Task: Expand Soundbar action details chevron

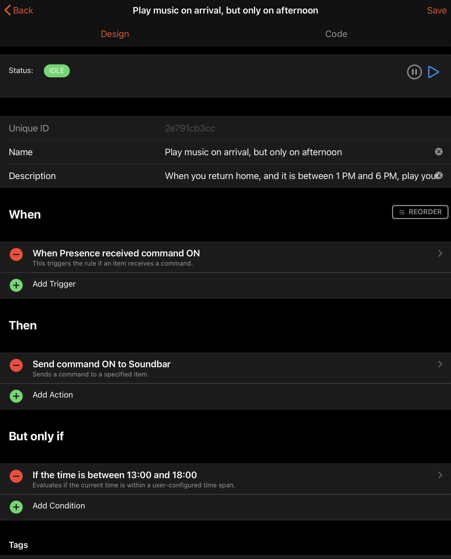Action: [x=440, y=364]
